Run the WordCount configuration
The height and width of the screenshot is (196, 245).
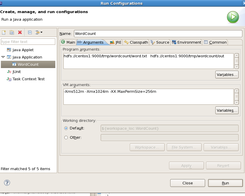(225, 183)
